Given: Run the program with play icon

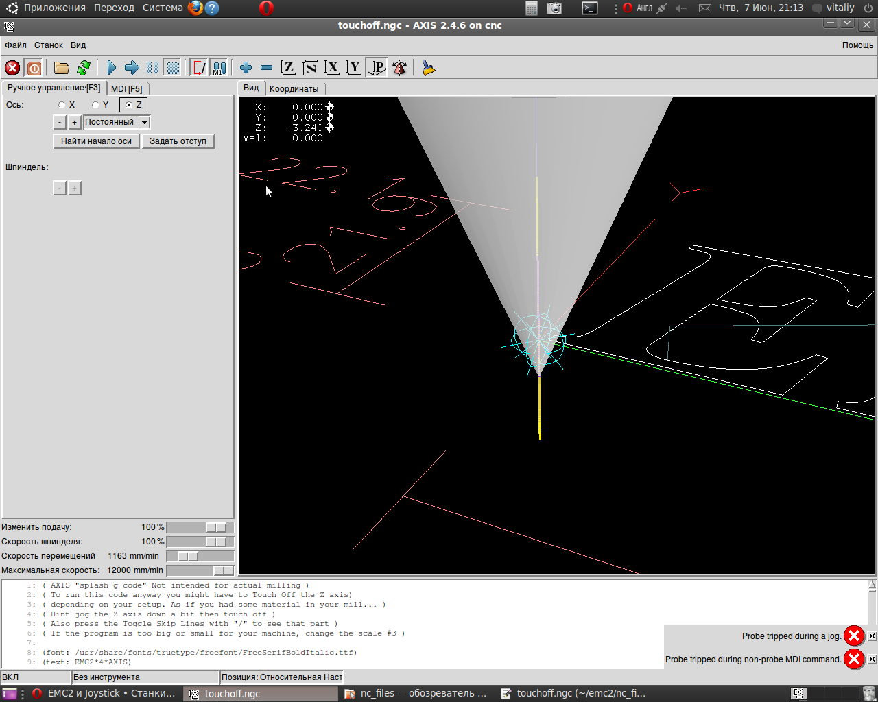Looking at the screenshot, I should [111, 68].
